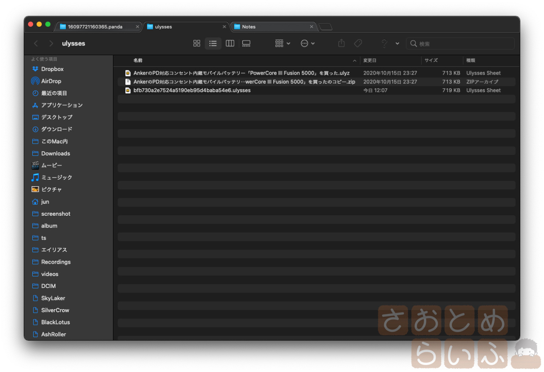Go forward with the right chevron

(51, 43)
